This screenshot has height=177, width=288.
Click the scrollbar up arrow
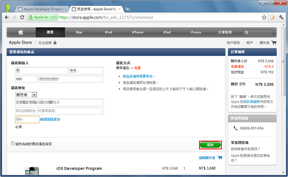(x=283, y=25)
